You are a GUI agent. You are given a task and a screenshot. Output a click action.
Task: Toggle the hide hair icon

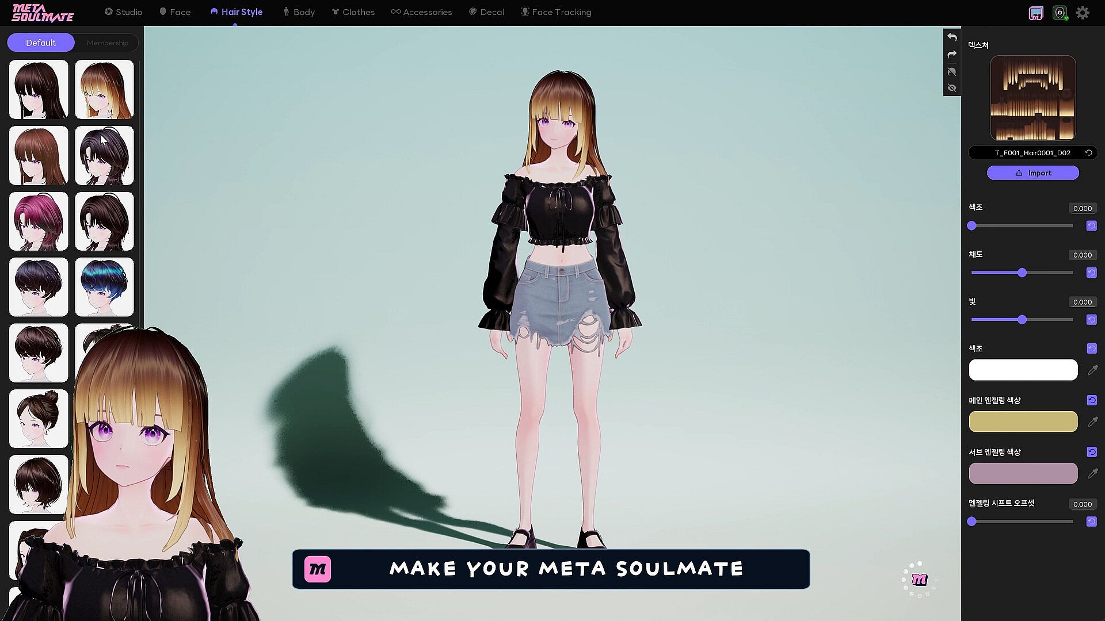click(952, 71)
